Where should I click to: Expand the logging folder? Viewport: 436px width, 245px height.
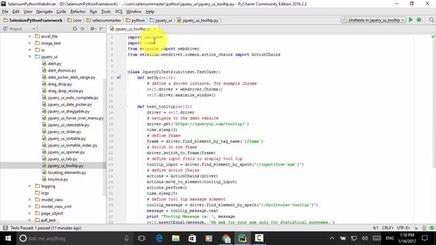pos(30,186)
